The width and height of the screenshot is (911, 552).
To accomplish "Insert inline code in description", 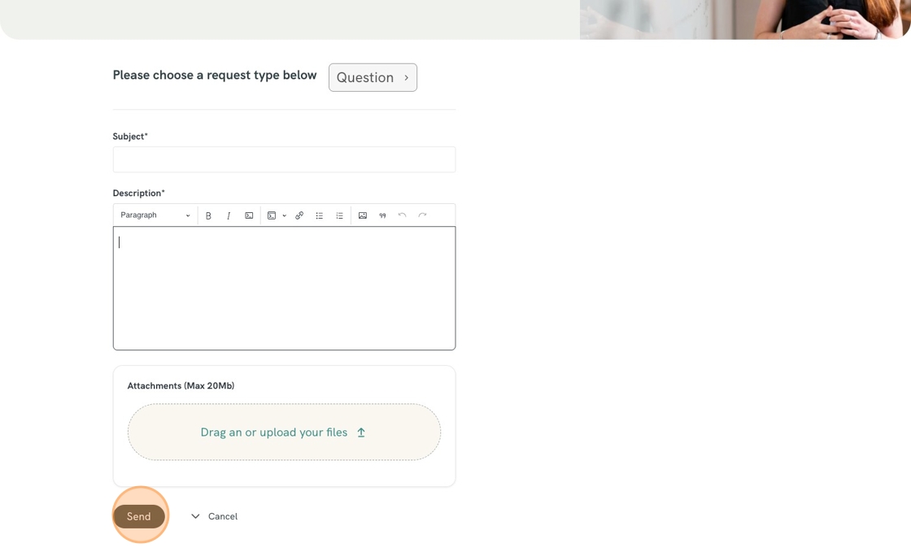I will click(249, 215).
